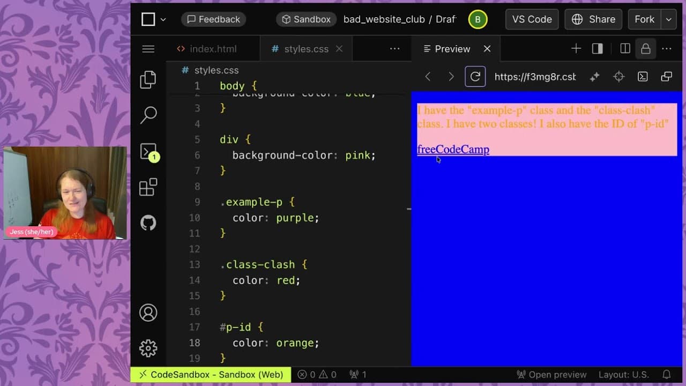Image resolution: width=686 pixels, height=386 pixels.
Task: Click the .class-clash selector in code
Action: [257, 265]
